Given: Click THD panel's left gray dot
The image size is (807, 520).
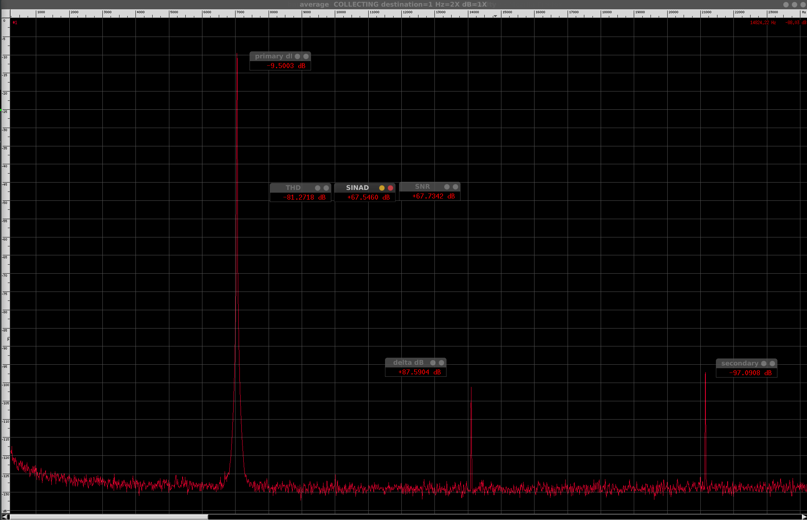Looking at the screenshot, I should click(318, 188).
